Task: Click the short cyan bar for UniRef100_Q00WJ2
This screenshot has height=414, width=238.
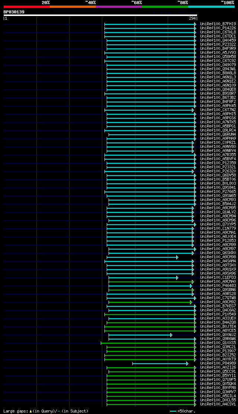Action: click(x=141, y=335)
